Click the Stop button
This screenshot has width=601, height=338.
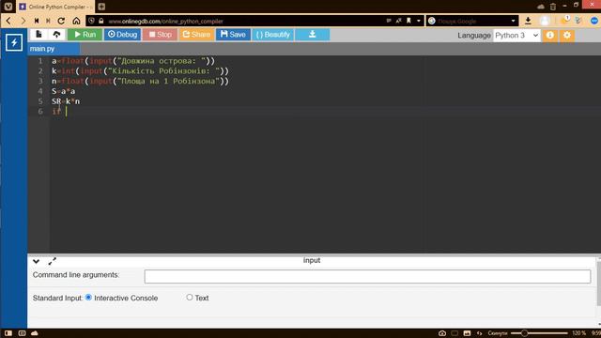click(x=161, y=35)
